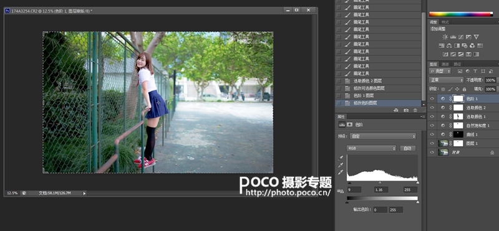Open the 预设 preset dropdown
The image size is (499, 231).
pos(383,136)
